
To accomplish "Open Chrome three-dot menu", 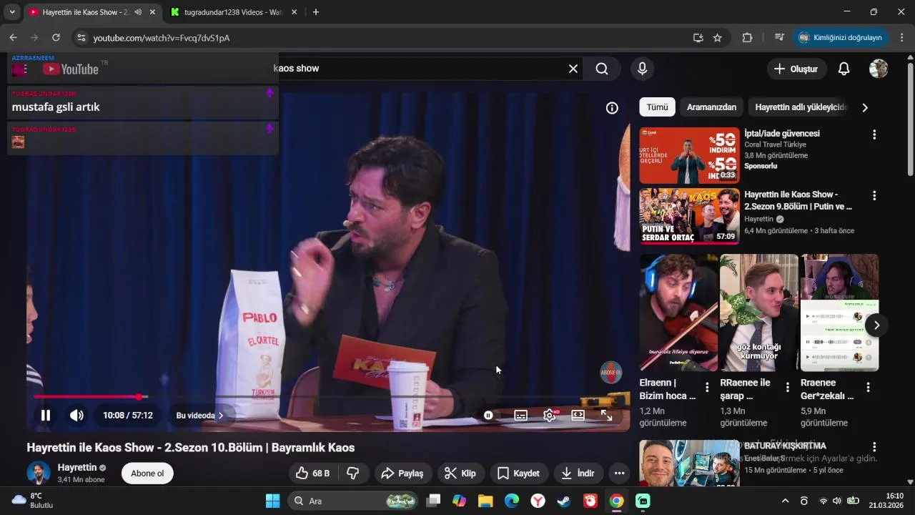I will point(902,38).
